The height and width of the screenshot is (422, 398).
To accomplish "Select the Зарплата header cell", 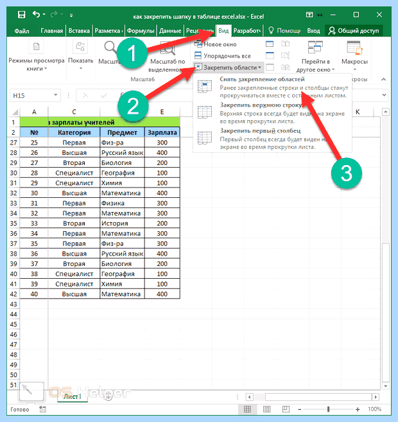I will 162,132.
